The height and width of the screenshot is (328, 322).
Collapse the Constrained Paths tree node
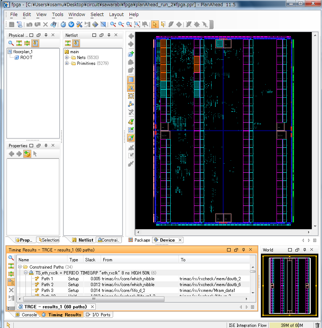click(x=20, y=267)
